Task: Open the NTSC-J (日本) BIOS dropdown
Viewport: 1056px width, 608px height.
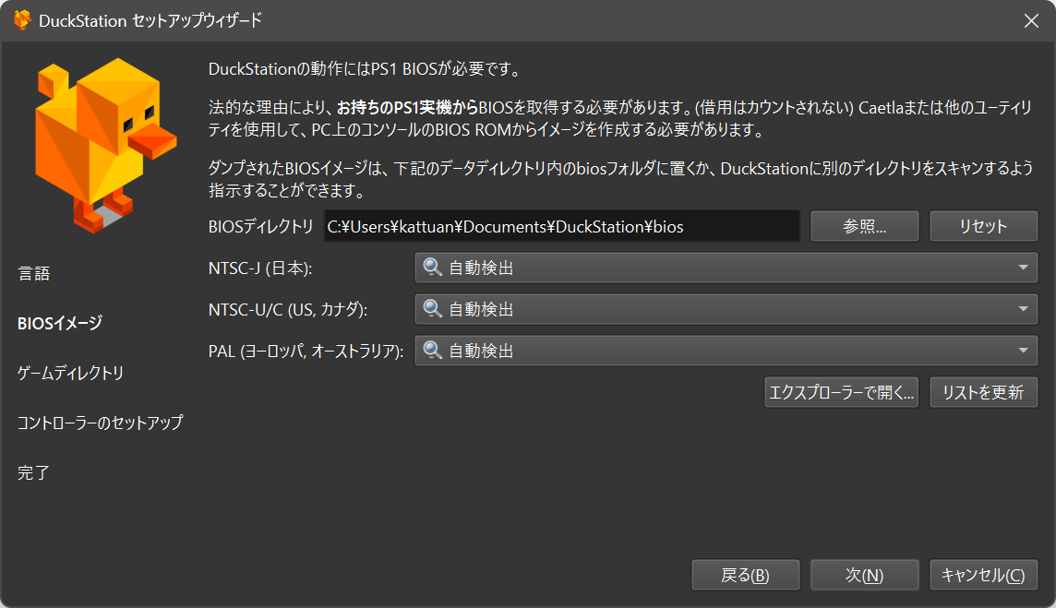Action: click(726, 268)
